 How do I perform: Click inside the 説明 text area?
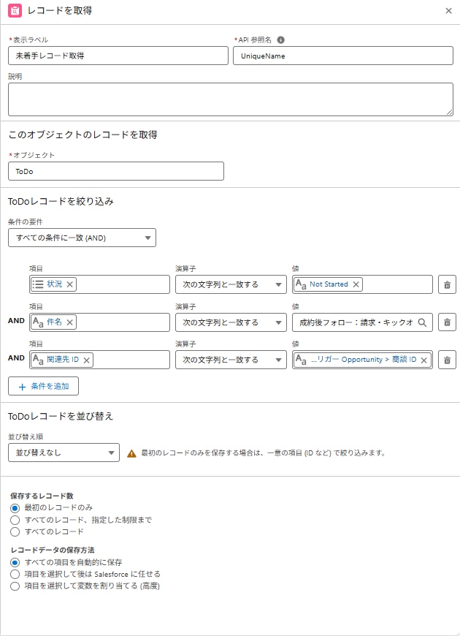coord(230,97)
